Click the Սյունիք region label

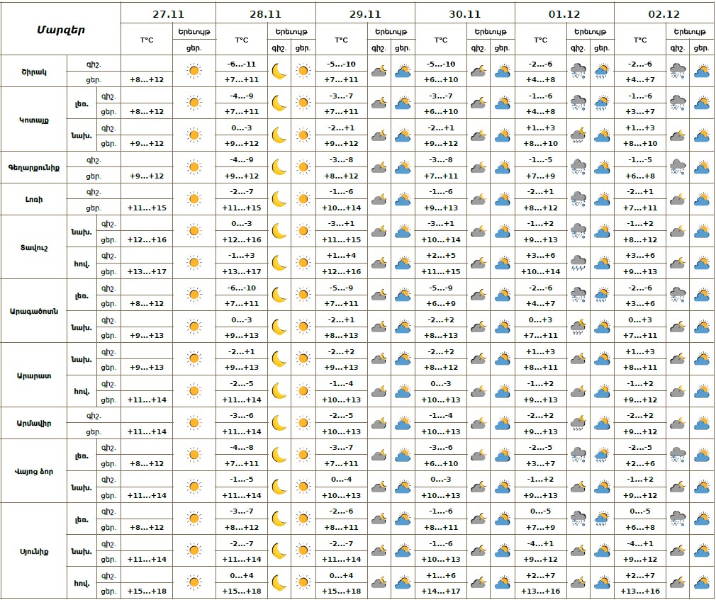click(x=34, y=551)
